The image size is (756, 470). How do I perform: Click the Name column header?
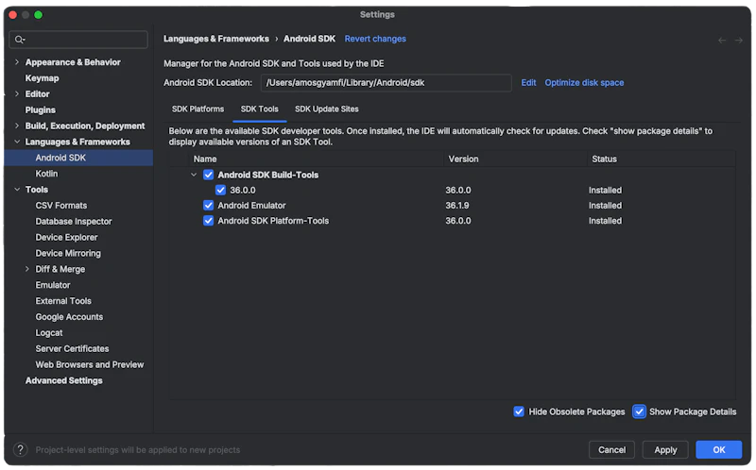(205, 159)
